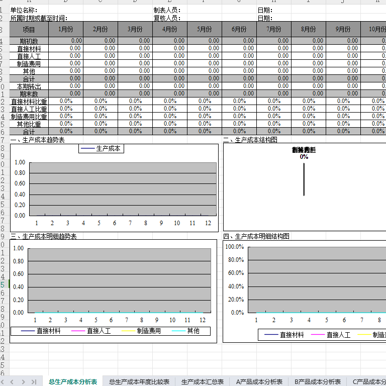Viewport: 386px width, 386px height.
Task: Select the 直接材料 row label
Action: 29,48
